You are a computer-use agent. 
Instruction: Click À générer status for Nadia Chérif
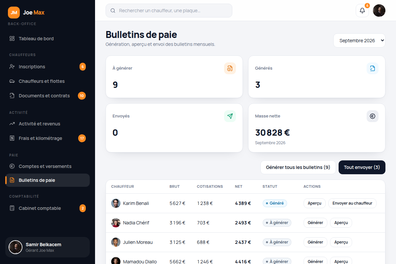pos(277,223)
